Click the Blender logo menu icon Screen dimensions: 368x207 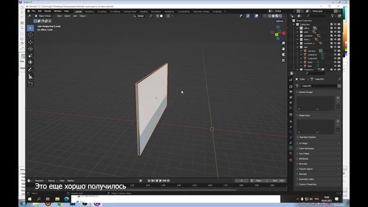click(x=29, y=11)
